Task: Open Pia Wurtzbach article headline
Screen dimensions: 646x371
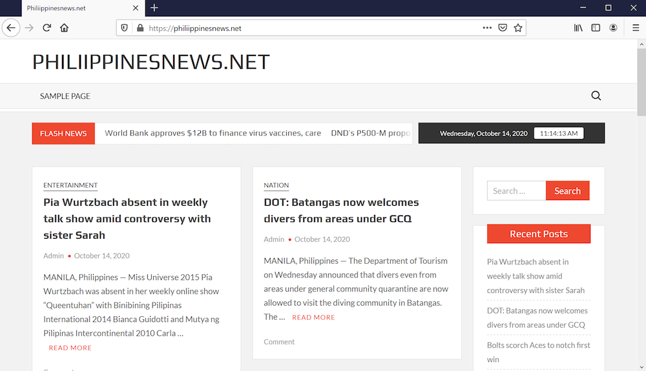Action: pos(127,219)
